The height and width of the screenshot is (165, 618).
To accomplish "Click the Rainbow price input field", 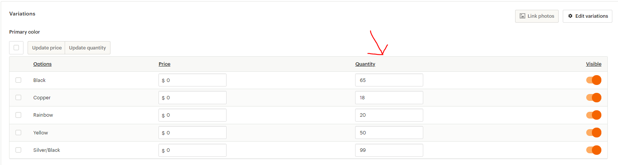I will click(x=193, y=115).
